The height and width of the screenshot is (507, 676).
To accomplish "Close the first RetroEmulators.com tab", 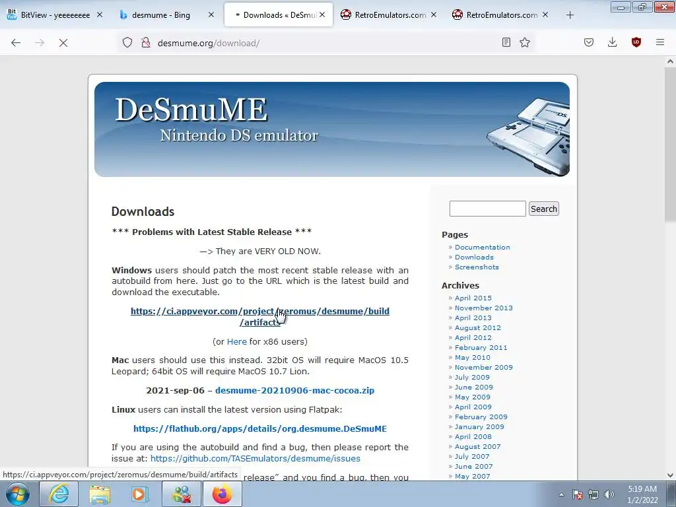I will (434, 15).
